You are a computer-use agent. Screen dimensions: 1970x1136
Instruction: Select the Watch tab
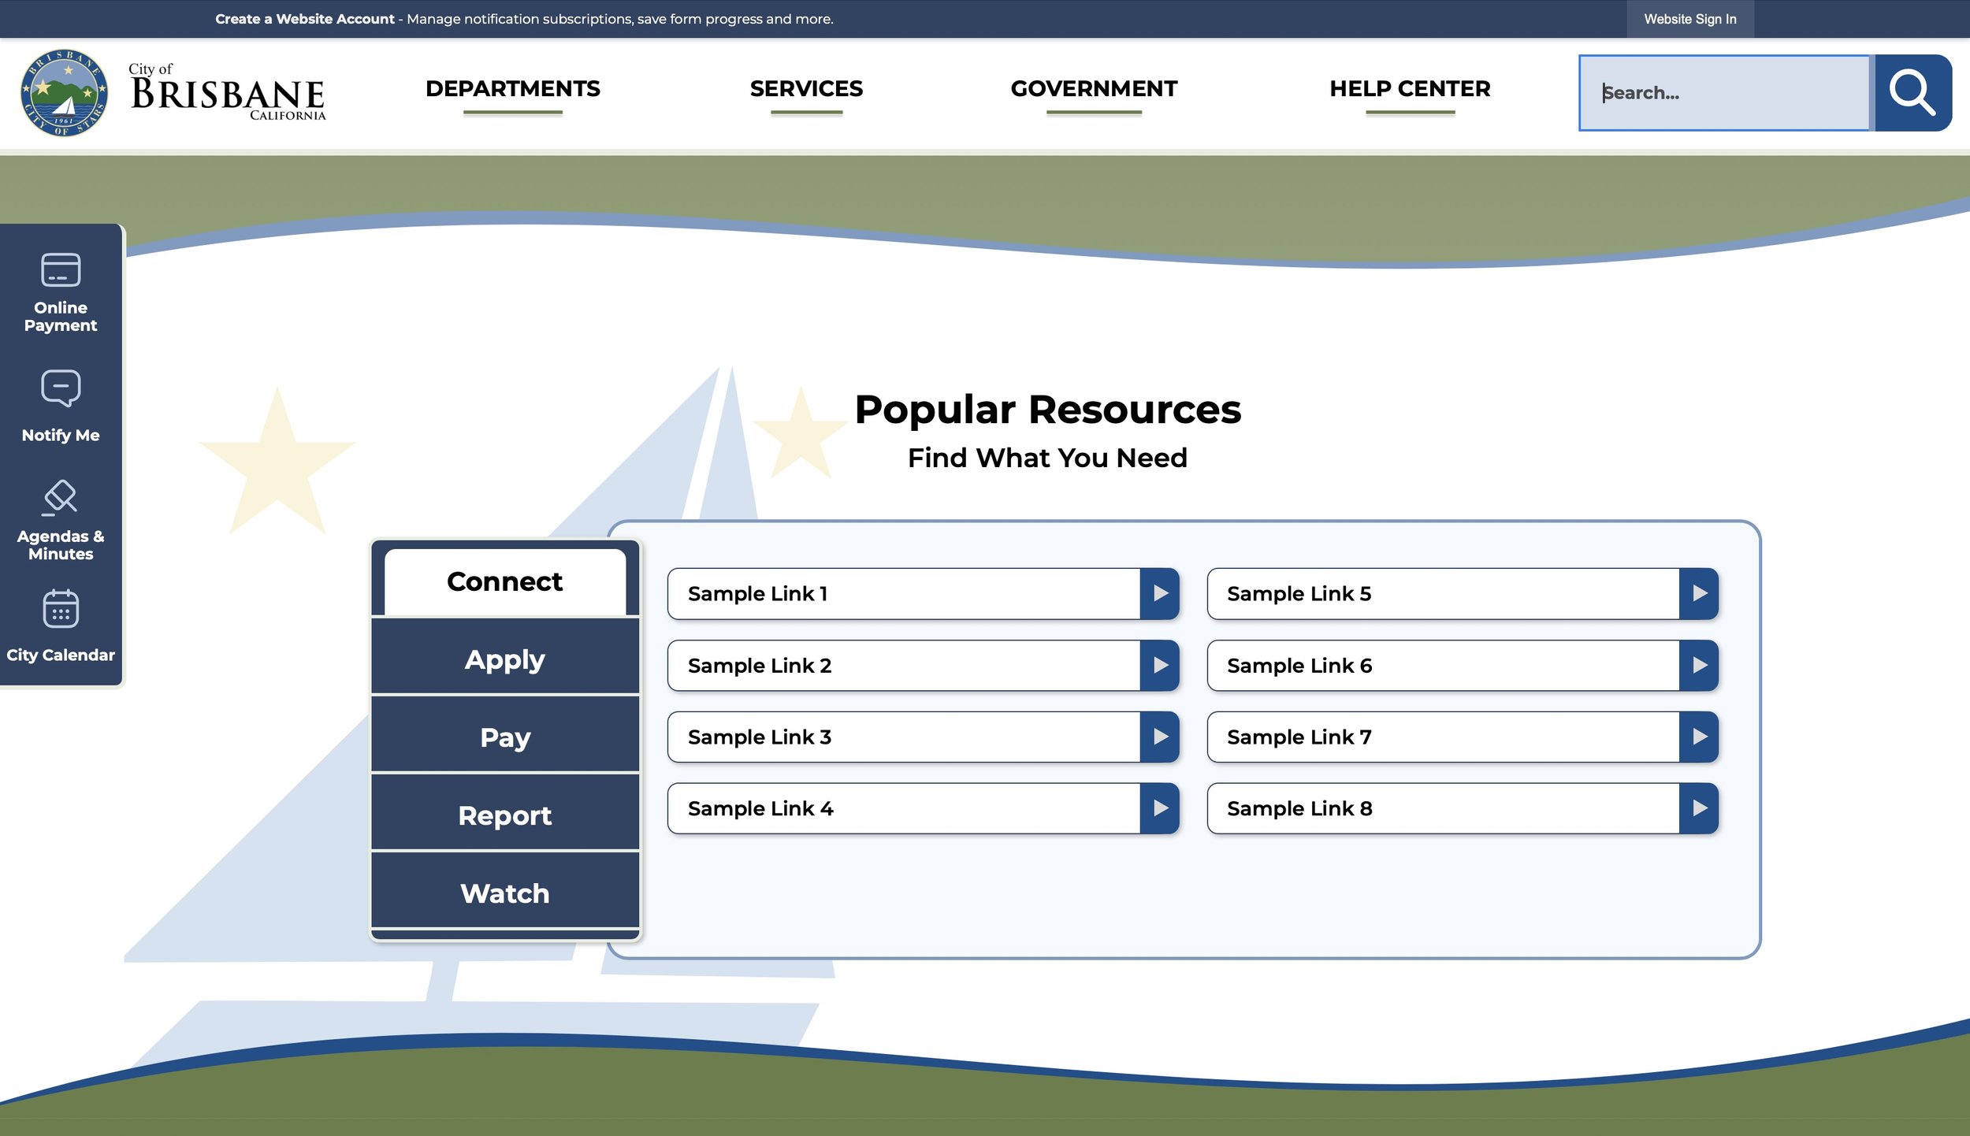coord(505,893)
